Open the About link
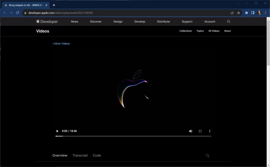 click(x=227, y=31)
